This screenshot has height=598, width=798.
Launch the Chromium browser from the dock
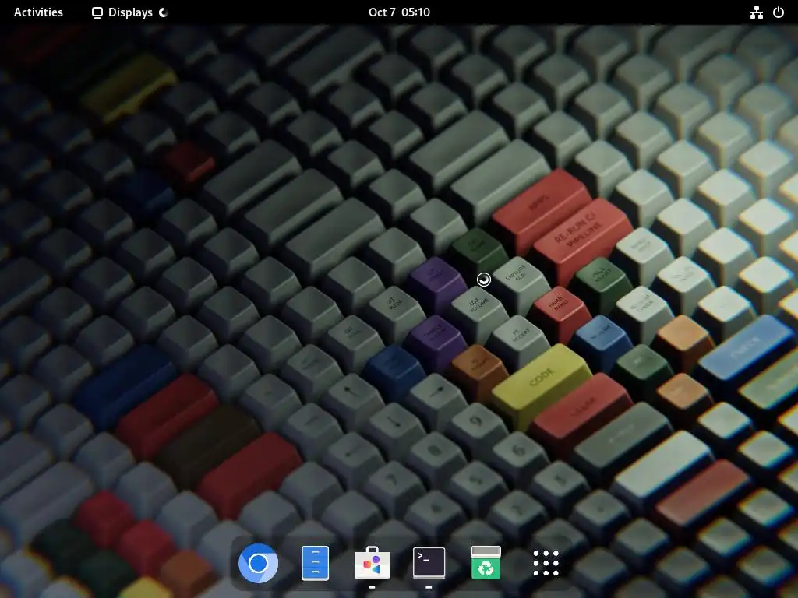click(258, 563)
